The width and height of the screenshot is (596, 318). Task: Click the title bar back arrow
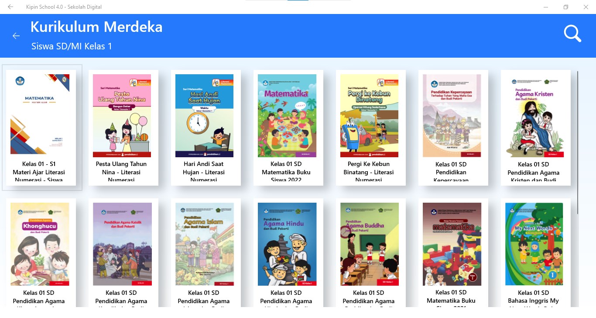(x=10, y=7)
